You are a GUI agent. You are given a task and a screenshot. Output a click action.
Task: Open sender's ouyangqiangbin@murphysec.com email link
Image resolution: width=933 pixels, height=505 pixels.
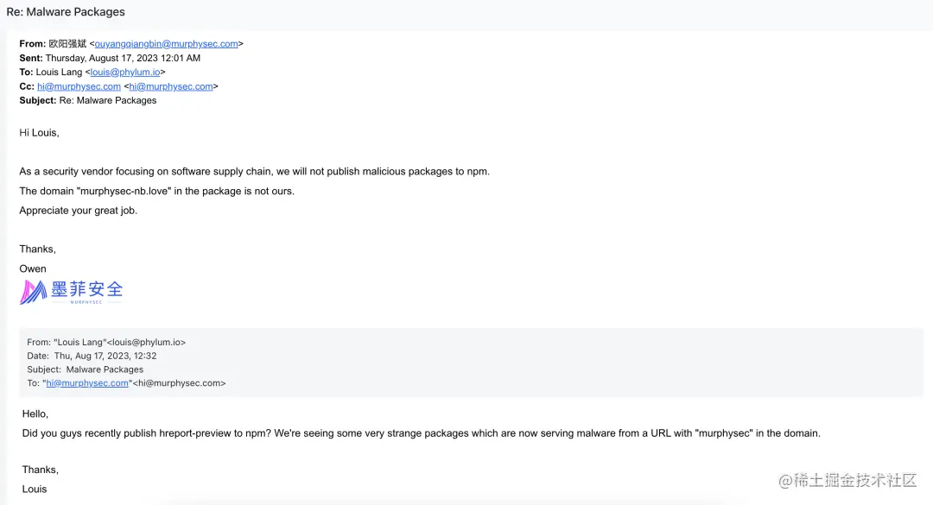[x=166, y=44]
